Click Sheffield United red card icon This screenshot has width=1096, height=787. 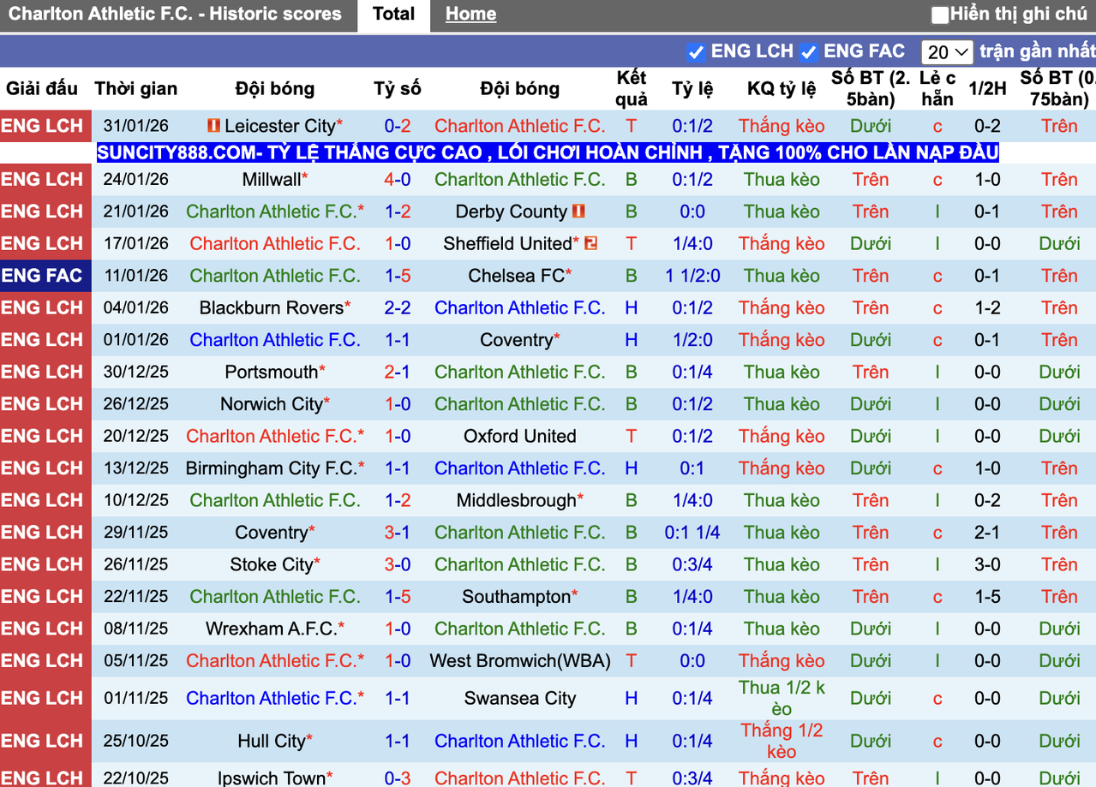pos(590,244)
